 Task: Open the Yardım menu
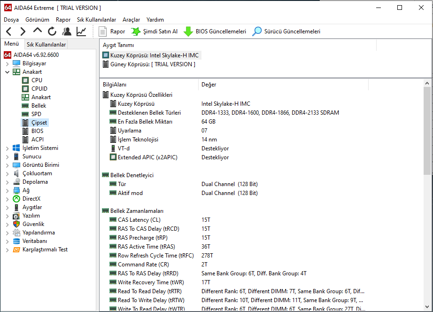155,20
